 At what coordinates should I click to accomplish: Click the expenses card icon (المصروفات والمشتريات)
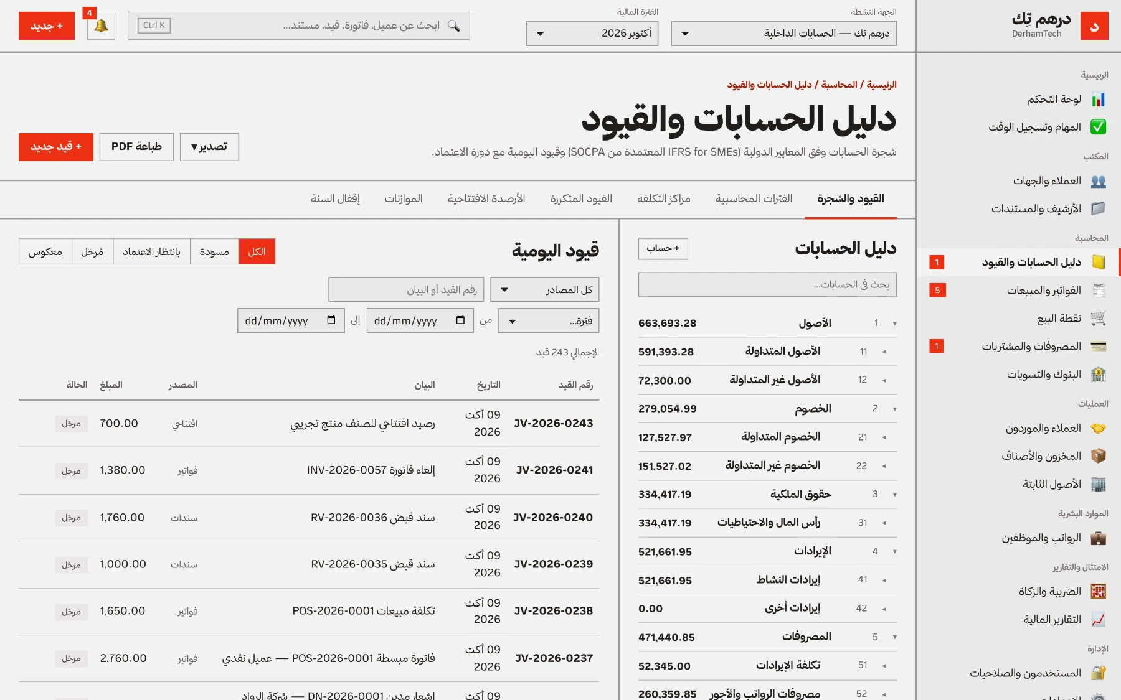pyautogui.click(x=1098, y=347)
